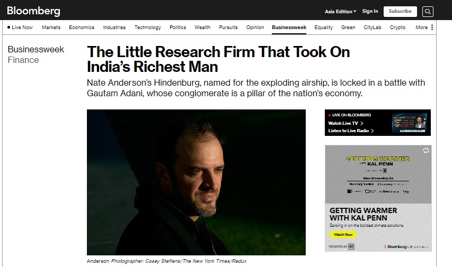
Task: Click the Bloomberg logo
Action: (x=33, y=11)
